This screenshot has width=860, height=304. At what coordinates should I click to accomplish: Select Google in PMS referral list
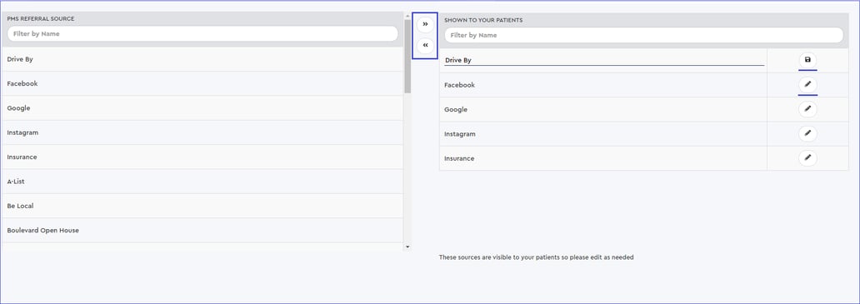[202, 108]
